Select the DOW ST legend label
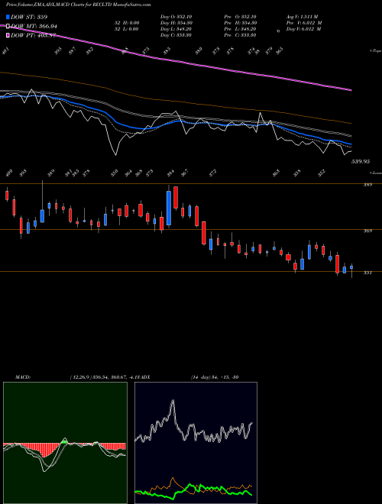Image resolution: width=382 pixels, height=504 pixels. [29, 17]
